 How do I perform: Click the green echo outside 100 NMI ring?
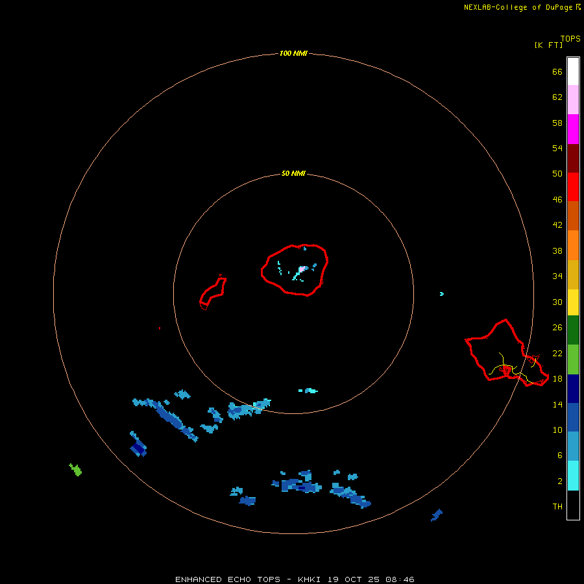pos(76,470)
